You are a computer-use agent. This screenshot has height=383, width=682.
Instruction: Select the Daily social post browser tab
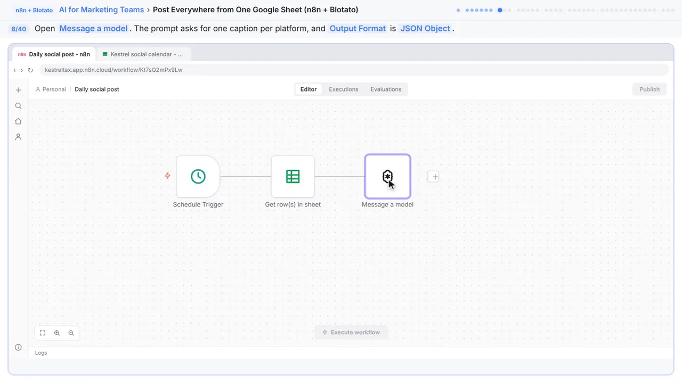click(x=54, y=54)
